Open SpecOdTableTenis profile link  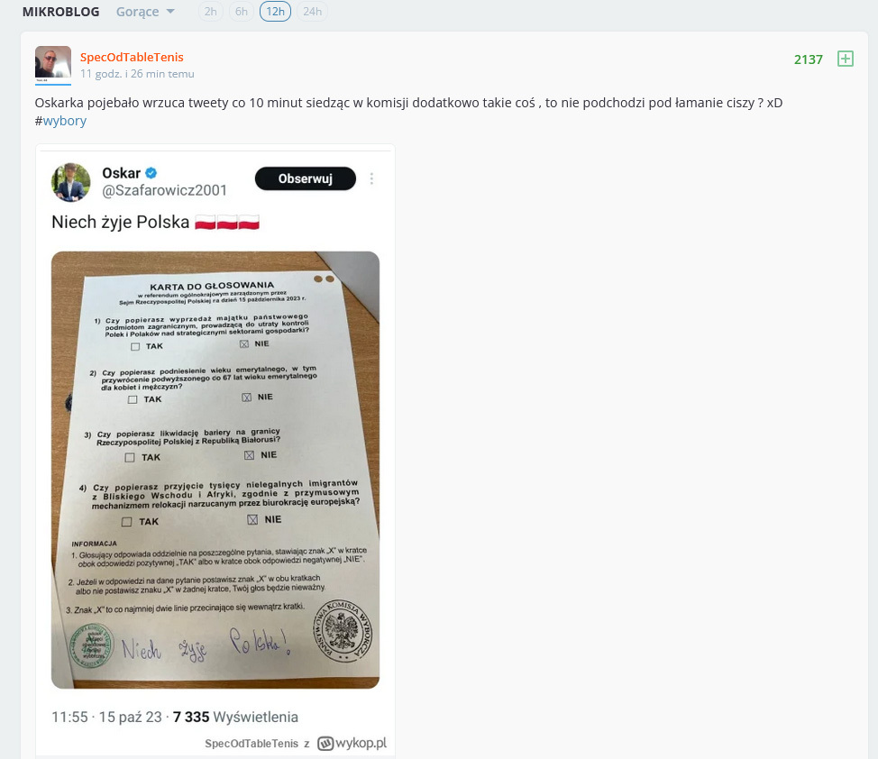coord(132,57)
